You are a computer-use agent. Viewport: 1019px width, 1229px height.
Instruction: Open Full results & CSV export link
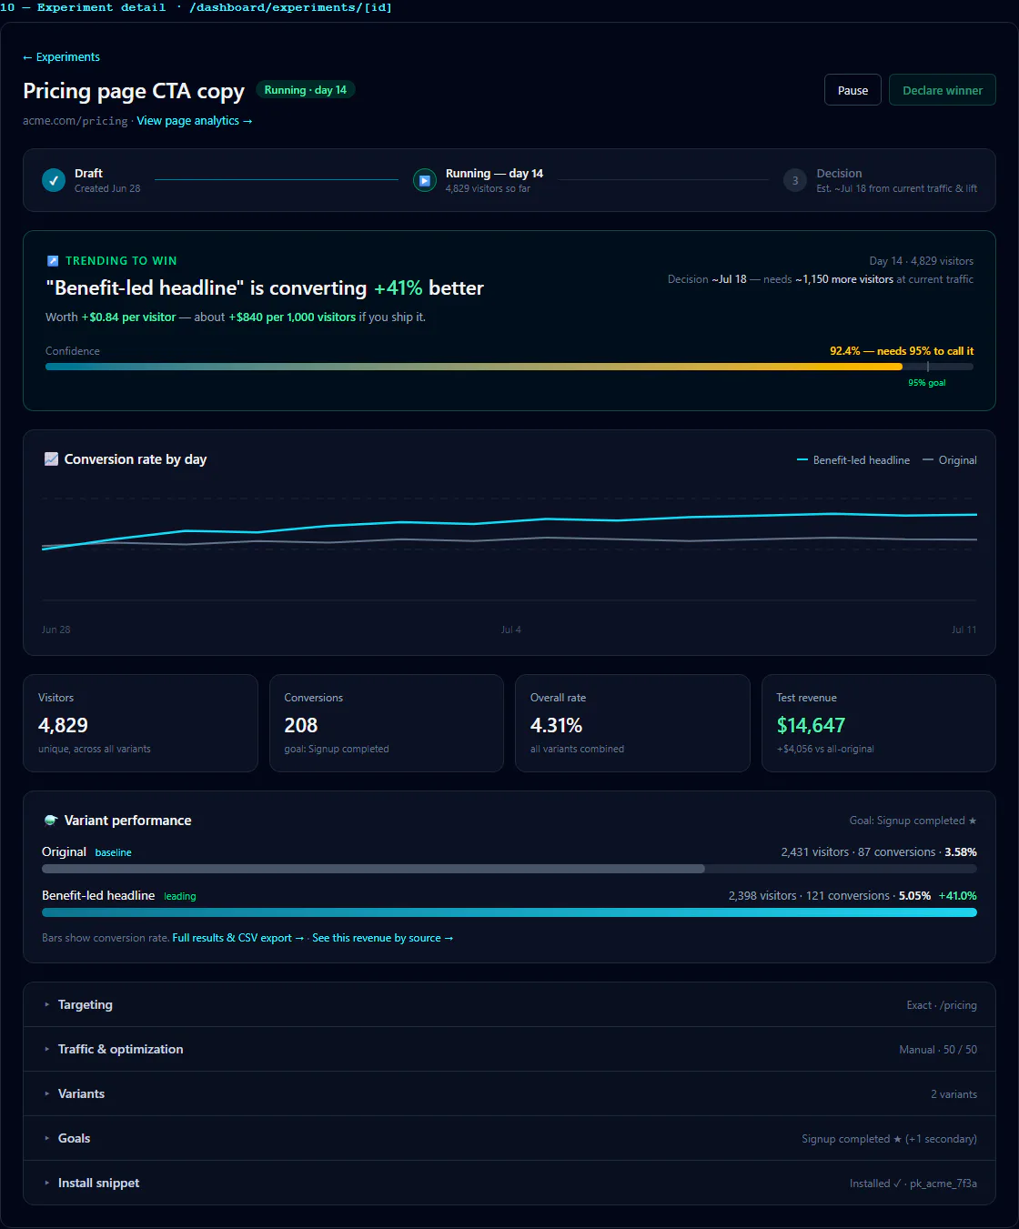pyautogui.click(x=238, y=938)
